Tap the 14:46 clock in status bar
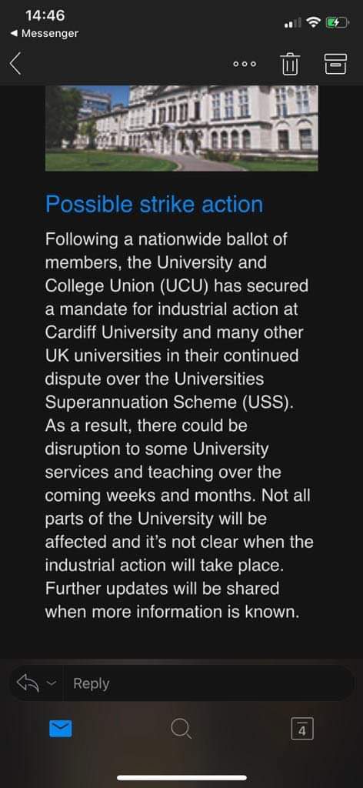The width and height of the screenshot is (363, 788). point(45,15)
